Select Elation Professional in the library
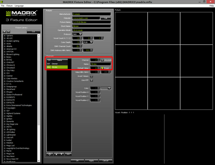The image size is (215, 165). tap(14, 95)
